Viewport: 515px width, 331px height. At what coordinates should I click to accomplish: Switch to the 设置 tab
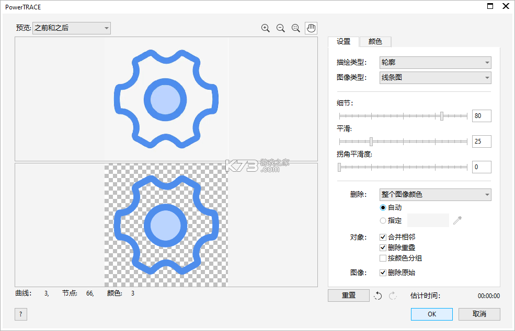(344, 41)
